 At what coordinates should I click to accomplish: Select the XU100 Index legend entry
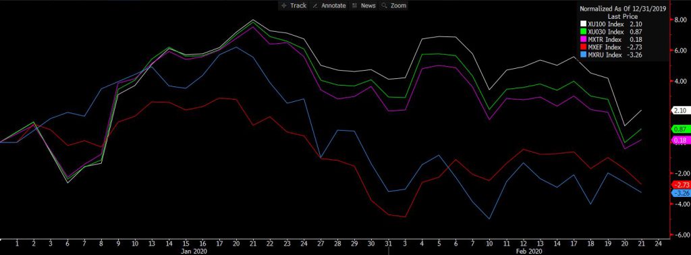(611, 24)
